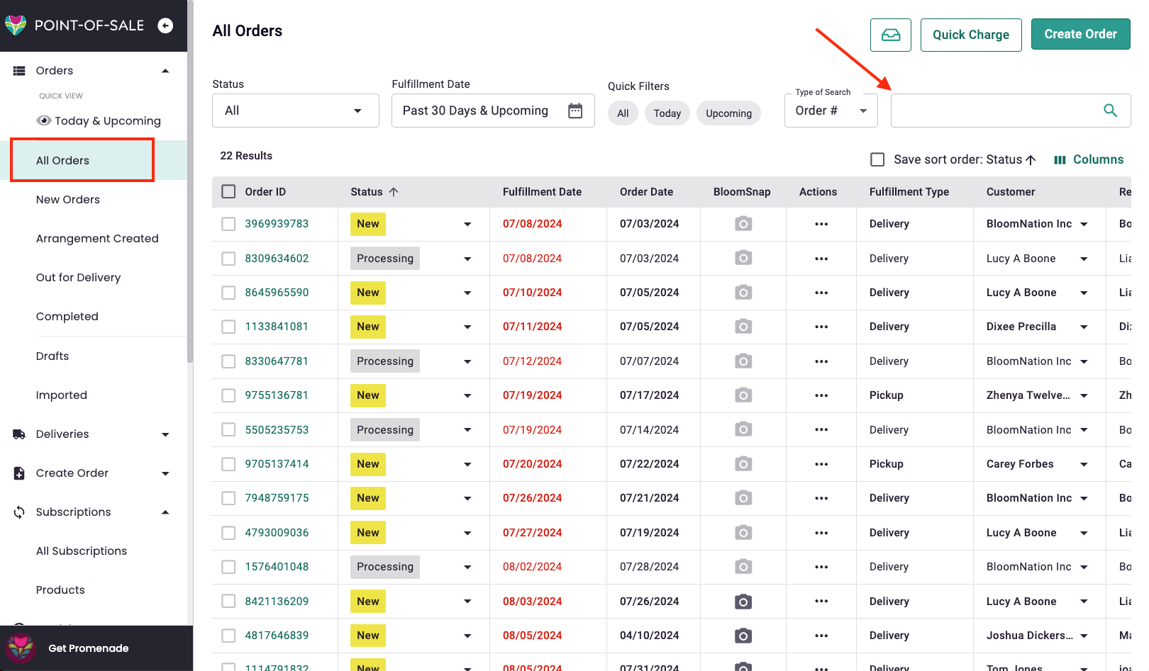1149x671 pixels.
Task: Click the Subscriptions refresh icon
Action: [19, 512]
